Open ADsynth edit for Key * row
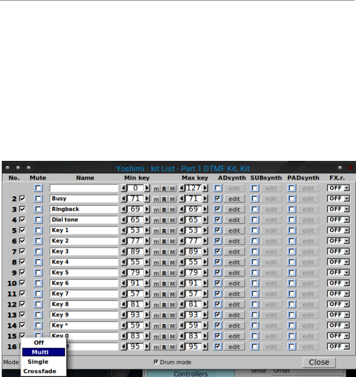 234,326
